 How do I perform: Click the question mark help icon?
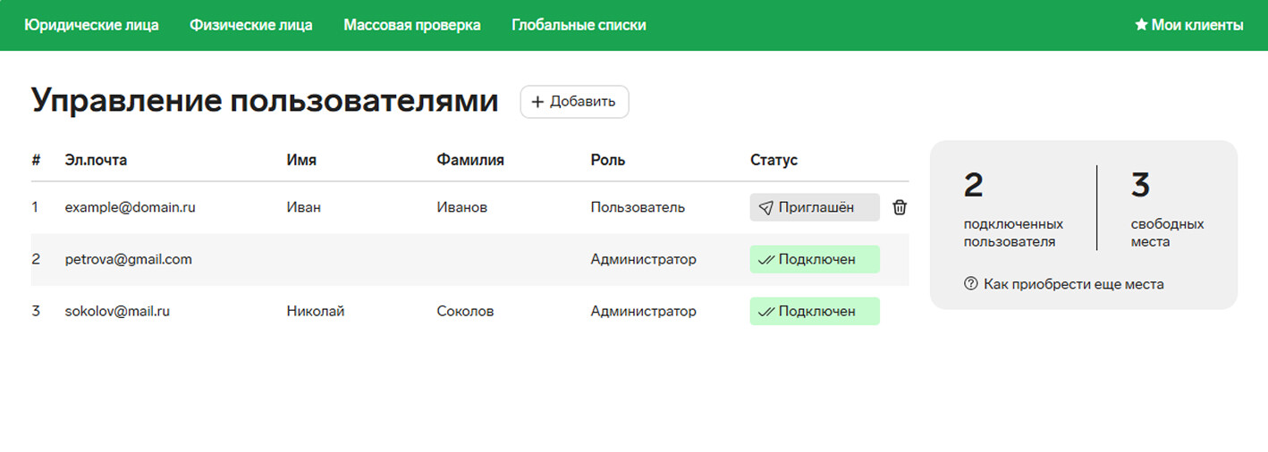(971, 284)
